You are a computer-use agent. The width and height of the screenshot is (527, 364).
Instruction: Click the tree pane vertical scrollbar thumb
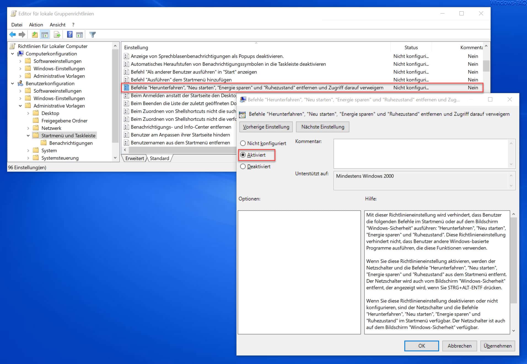point(115,96)
